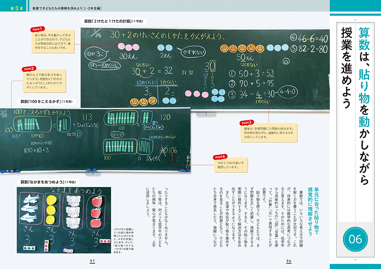Click the Point 3 note about 計算問題に5問取り組みます
381x269 pixels.
coord(269,133)
